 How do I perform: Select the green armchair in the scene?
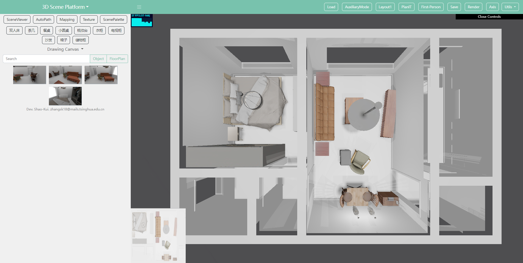(360, 162)
